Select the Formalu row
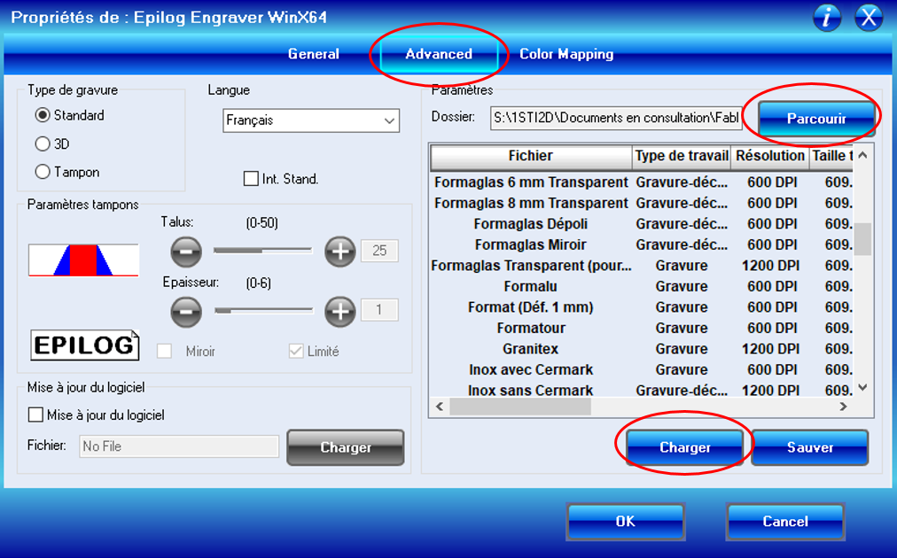Image resolution: width=897 pixels, height=558 pixels. coord(642,286)
